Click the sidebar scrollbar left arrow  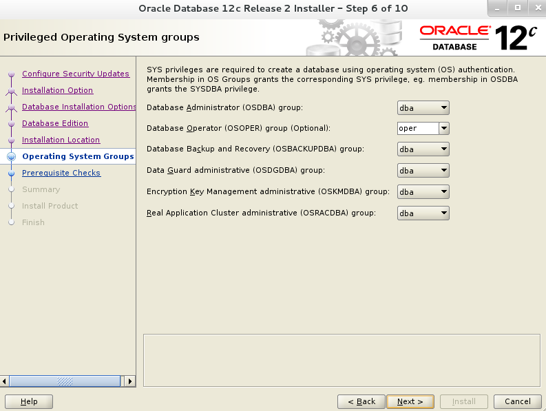click(4, 381)
